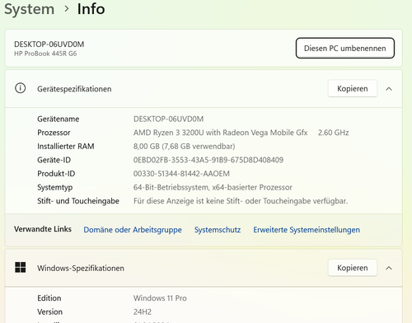Viewport: 412px width, 323px height.
Task: Click the info icon beside Gerätespezifikationen
Action: coord(20,88)
